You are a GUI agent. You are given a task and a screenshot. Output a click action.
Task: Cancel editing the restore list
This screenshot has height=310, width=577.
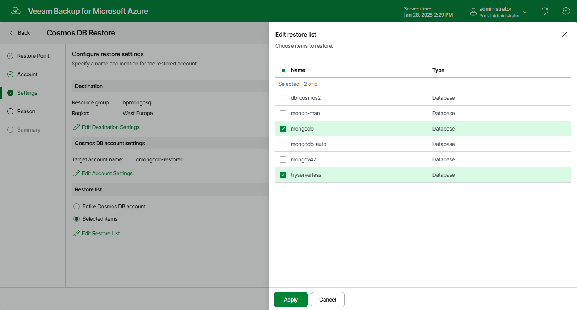328,300
